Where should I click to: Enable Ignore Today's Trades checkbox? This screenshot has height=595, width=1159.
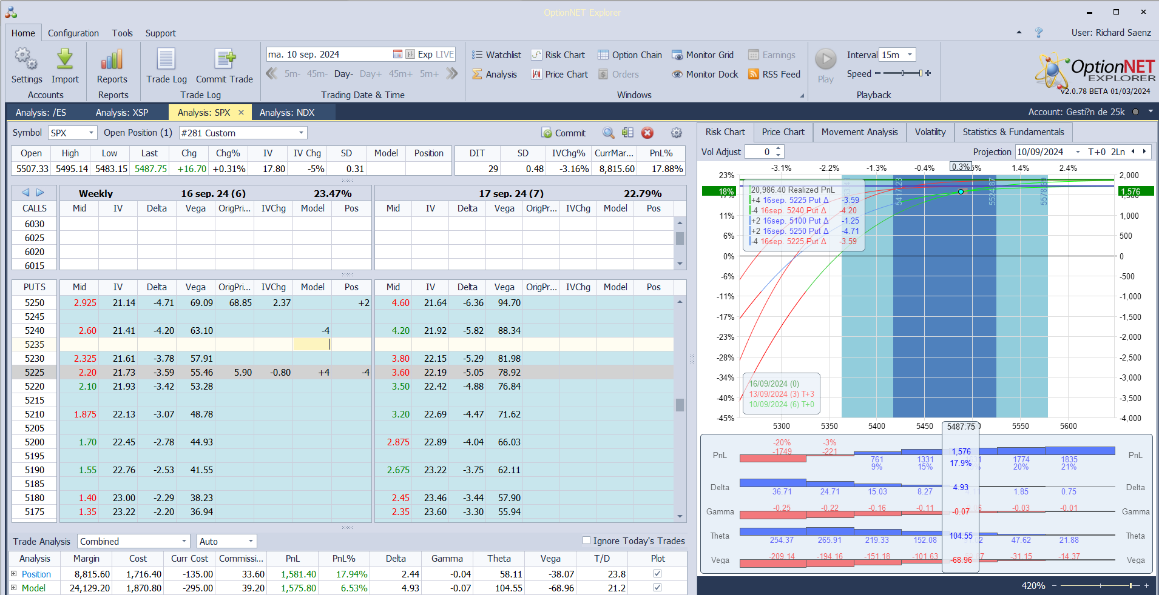point(586,540)
